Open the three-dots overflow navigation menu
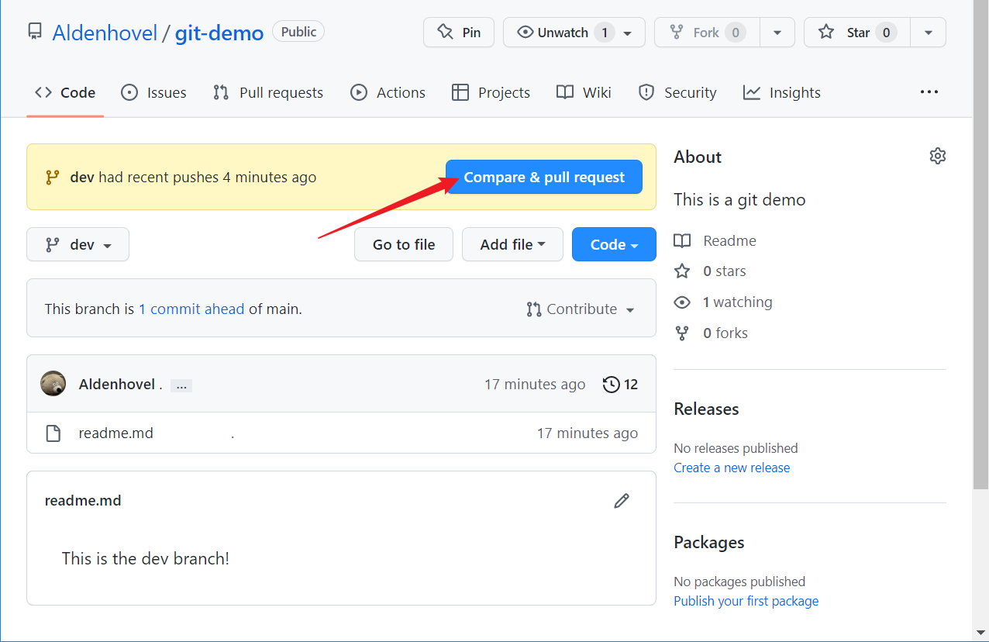 (929, 92)
